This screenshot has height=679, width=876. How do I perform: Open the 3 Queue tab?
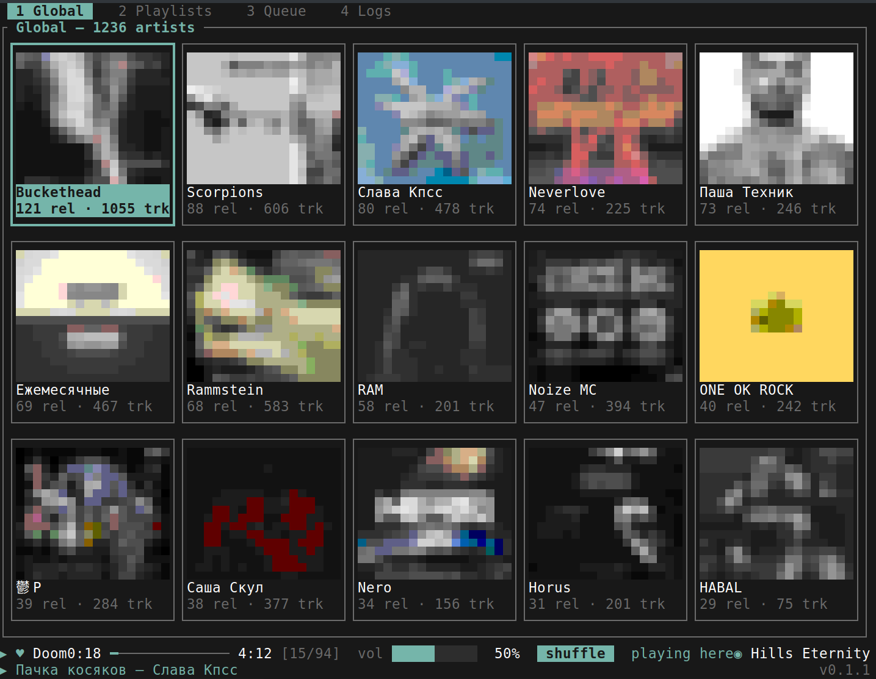[x=276, y=11]
